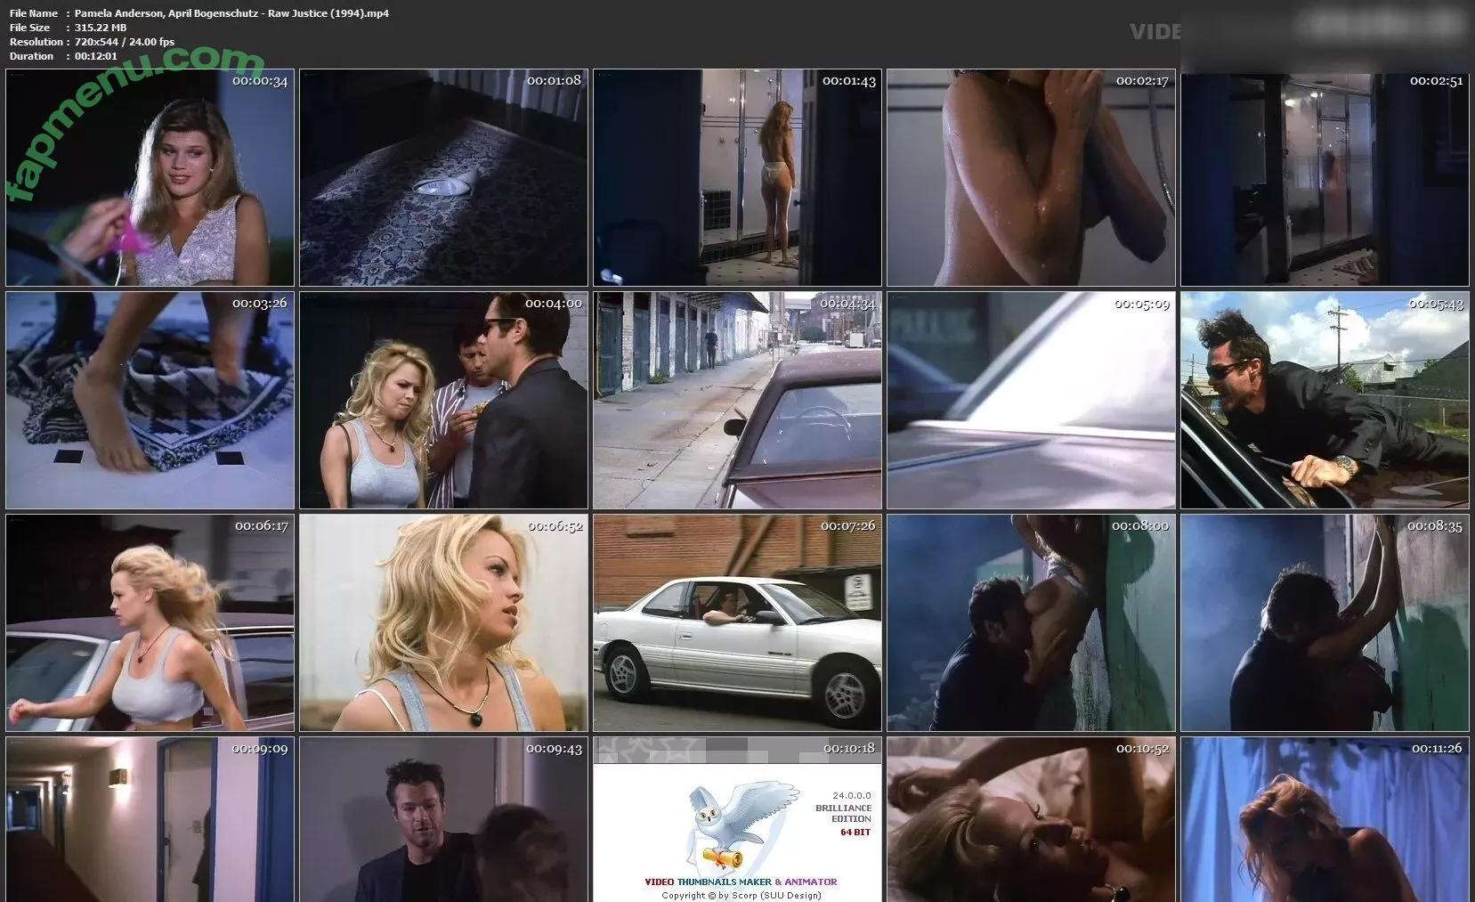Image resolution: width=1475 pixels, height=902 pixels.
Task: Open the frame timestamped 00:02:51
Action: pyautogui.click(x=1325, y=178)
